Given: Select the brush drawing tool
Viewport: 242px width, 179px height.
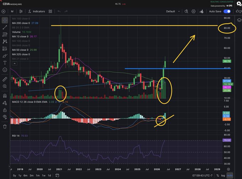Looking at the screenshot, I should tap(5, 56).
